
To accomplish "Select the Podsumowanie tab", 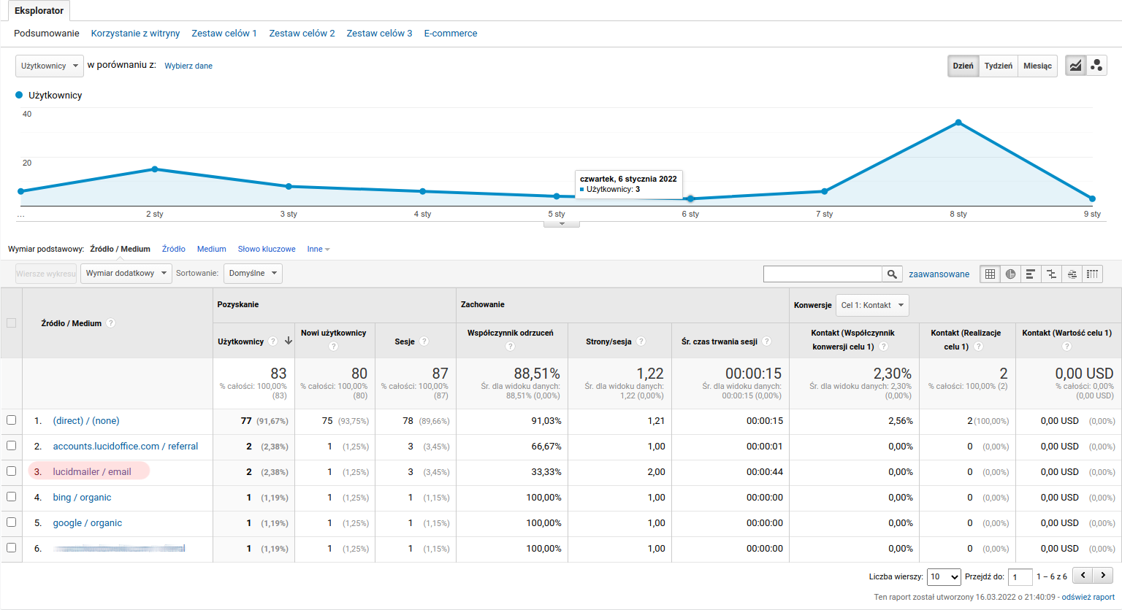I will click(x=47, y=33).
